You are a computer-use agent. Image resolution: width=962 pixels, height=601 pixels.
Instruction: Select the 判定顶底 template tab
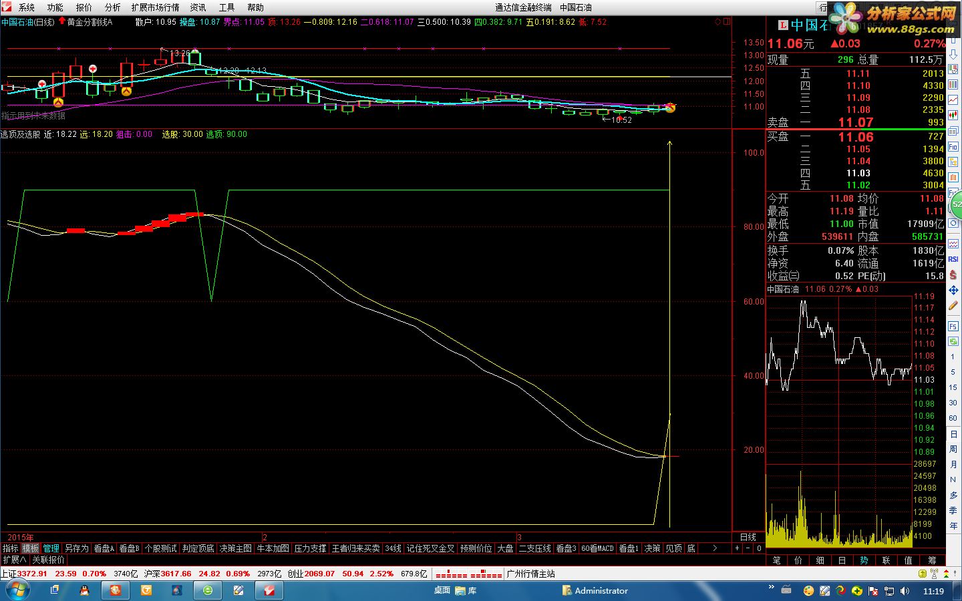(x=198, y=548)
